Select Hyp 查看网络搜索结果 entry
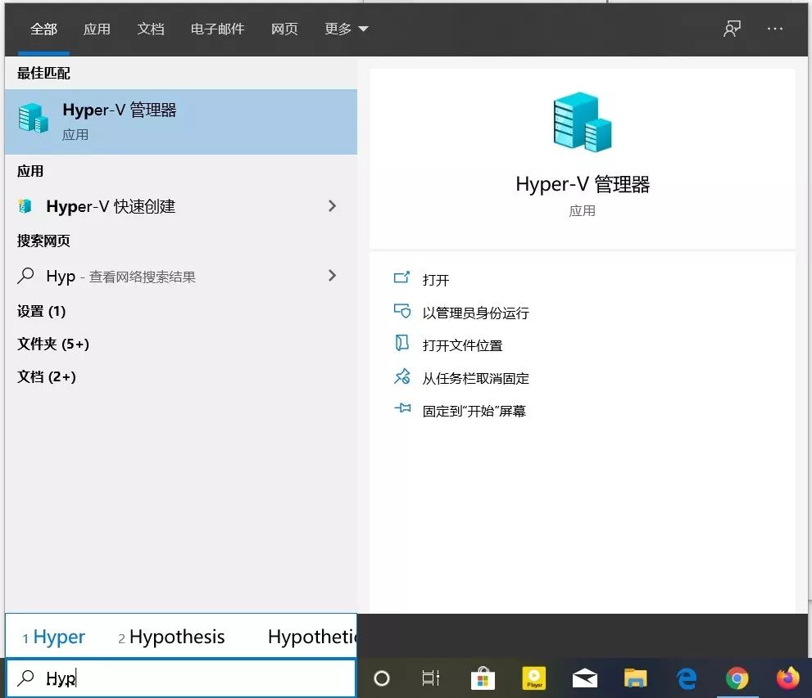This screenshot has height=698, width=812. [x=181, y=276]
